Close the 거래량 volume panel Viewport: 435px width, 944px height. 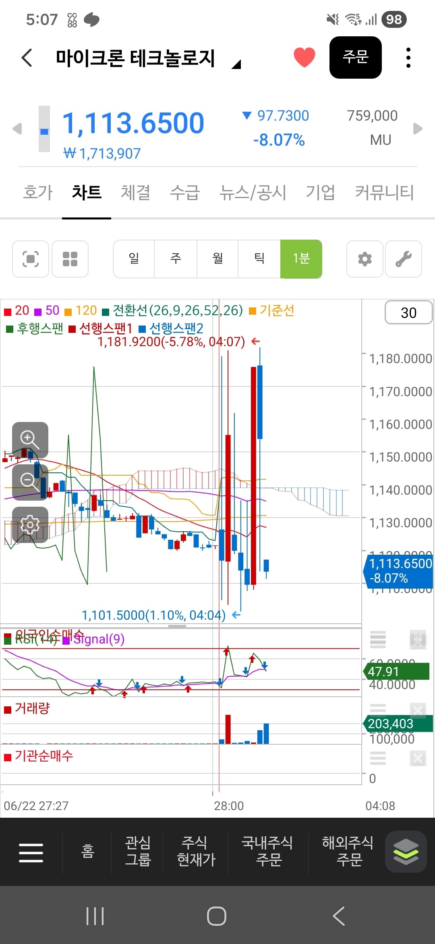pyautogui.click(x=418, y=710)
